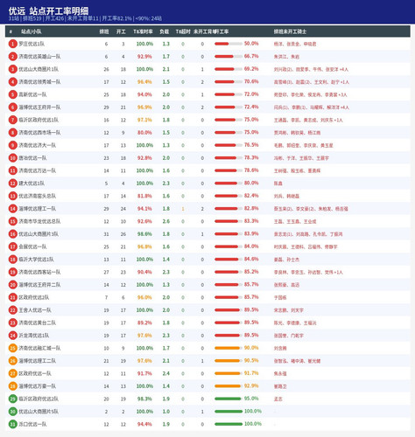Click station name '区政府优远一队'
415x437 pixels.
(35, 373)
